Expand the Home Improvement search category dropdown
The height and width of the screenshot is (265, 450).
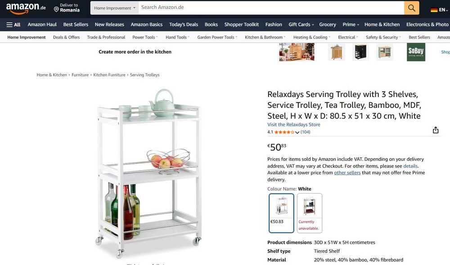click(x=114, y=8)
